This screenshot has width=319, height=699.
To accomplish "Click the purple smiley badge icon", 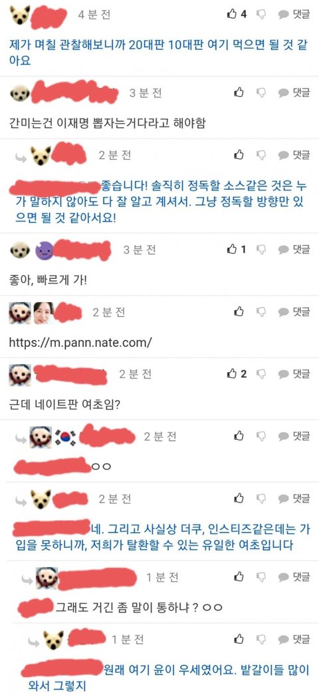I will 44,251.
